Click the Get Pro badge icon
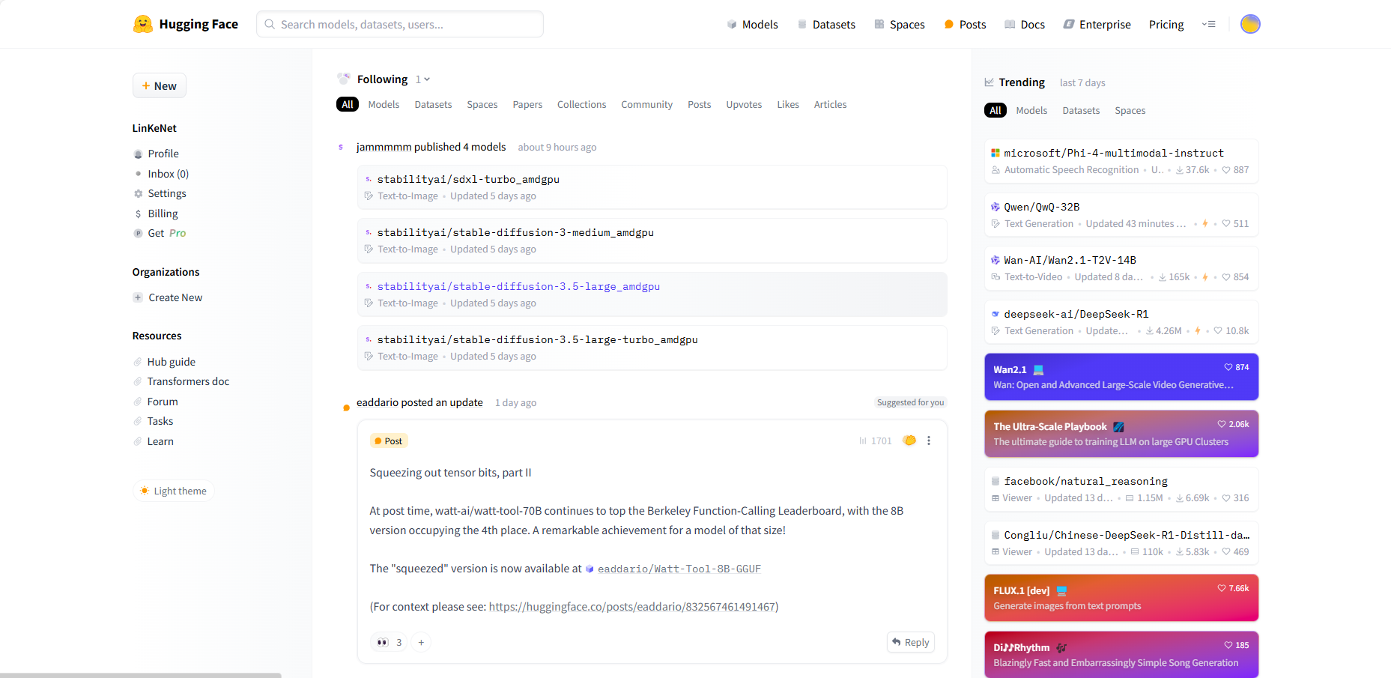 138,233
